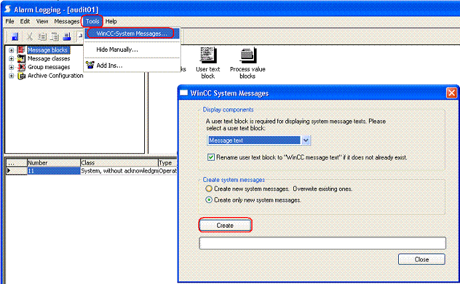460x284 pixels.
Task: Click the Add Ins menu icon
Action: coord(90,65)
